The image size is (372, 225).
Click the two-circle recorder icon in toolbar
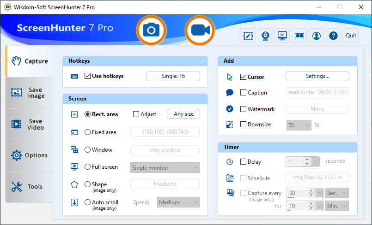[x=299, y=36]
